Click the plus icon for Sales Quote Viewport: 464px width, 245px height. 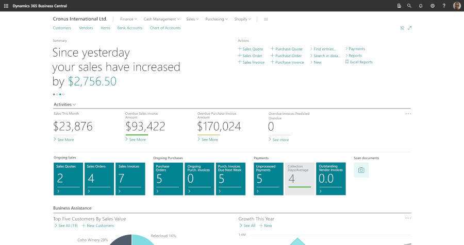point(240,48)
